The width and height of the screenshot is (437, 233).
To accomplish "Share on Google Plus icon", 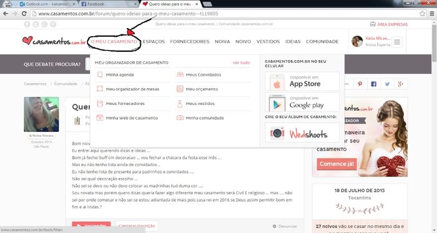I will 401,84.
